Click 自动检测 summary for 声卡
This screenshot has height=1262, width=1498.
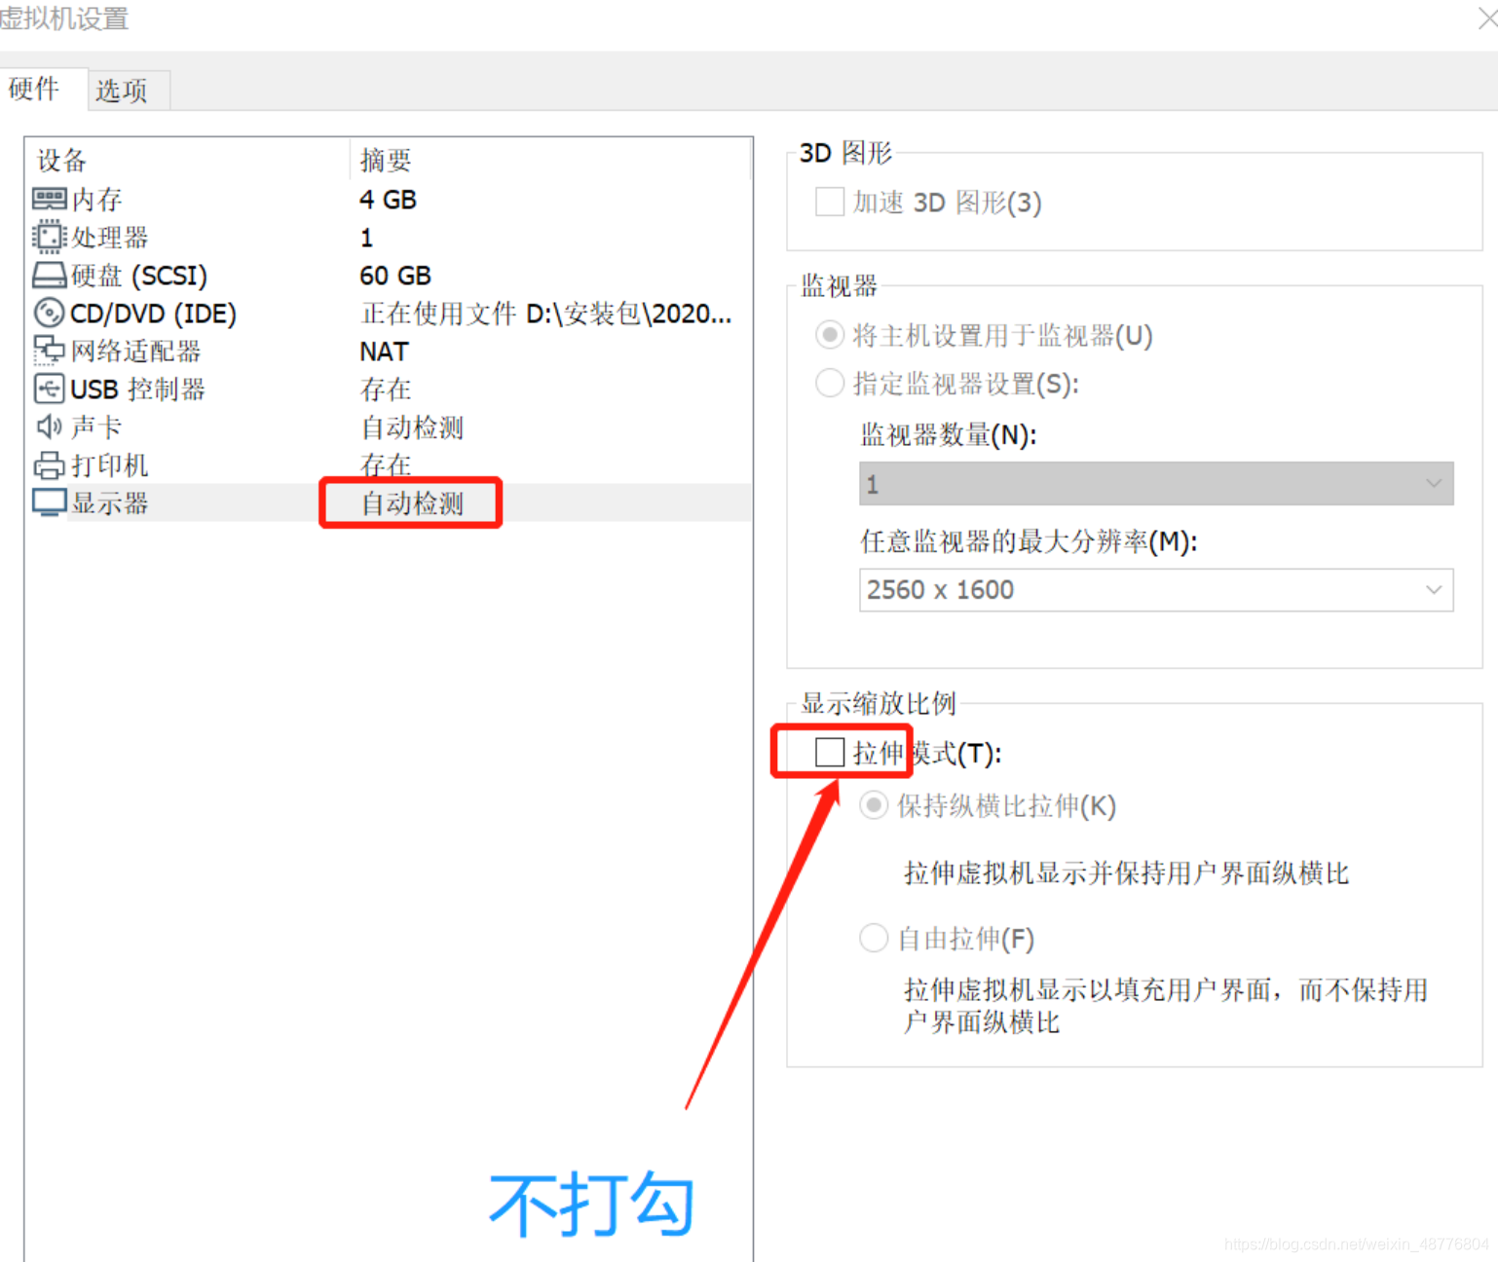pos(412,427)
